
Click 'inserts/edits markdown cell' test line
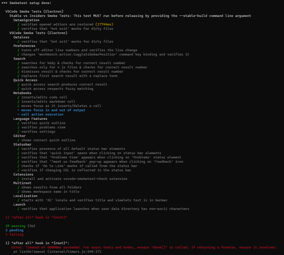[46, 101]
